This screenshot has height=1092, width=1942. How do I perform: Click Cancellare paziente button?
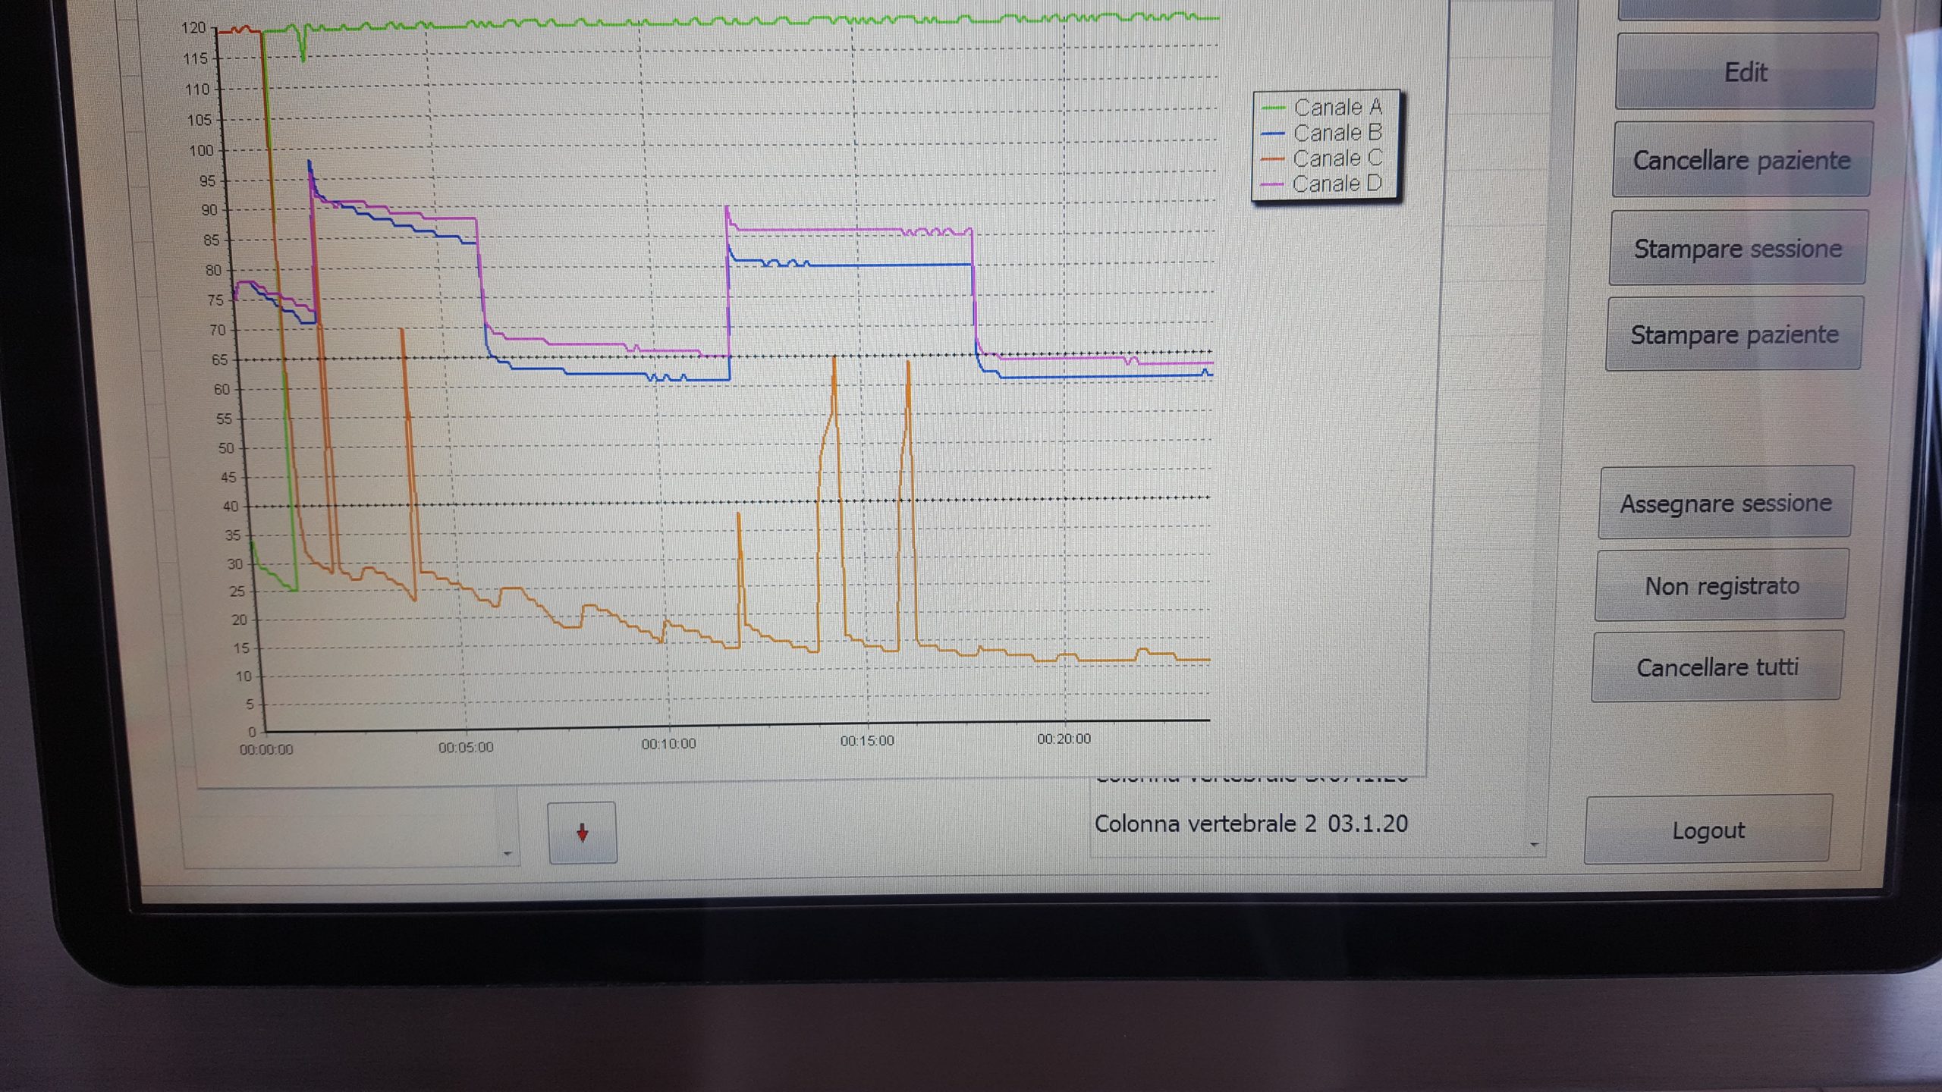[x=1742, y=160]
